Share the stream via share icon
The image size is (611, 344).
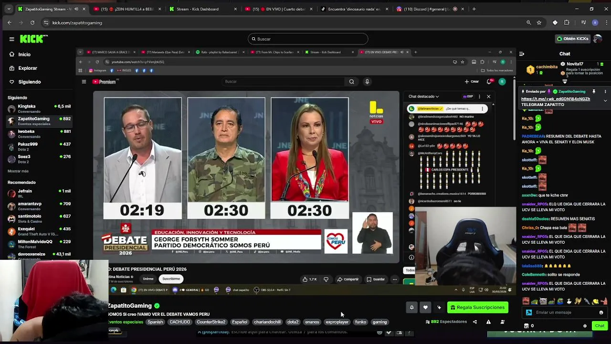click(474, 322)
